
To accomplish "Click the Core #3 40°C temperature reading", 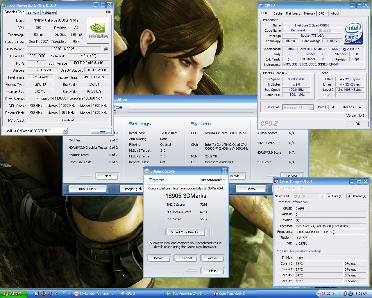I will 319,281.
